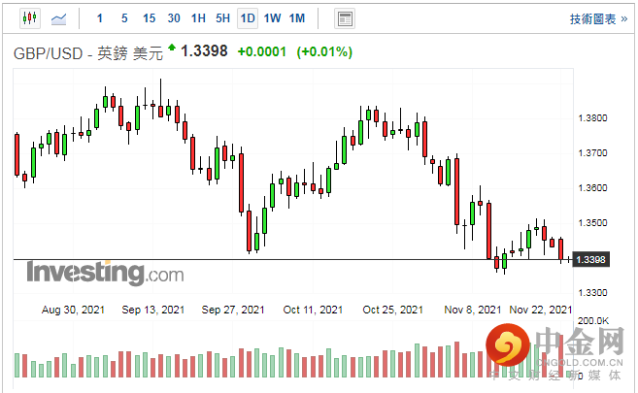Screen dimensions: 638x393
Task: Switch to the 30-minute interval
Action: (x=174, y=18)
